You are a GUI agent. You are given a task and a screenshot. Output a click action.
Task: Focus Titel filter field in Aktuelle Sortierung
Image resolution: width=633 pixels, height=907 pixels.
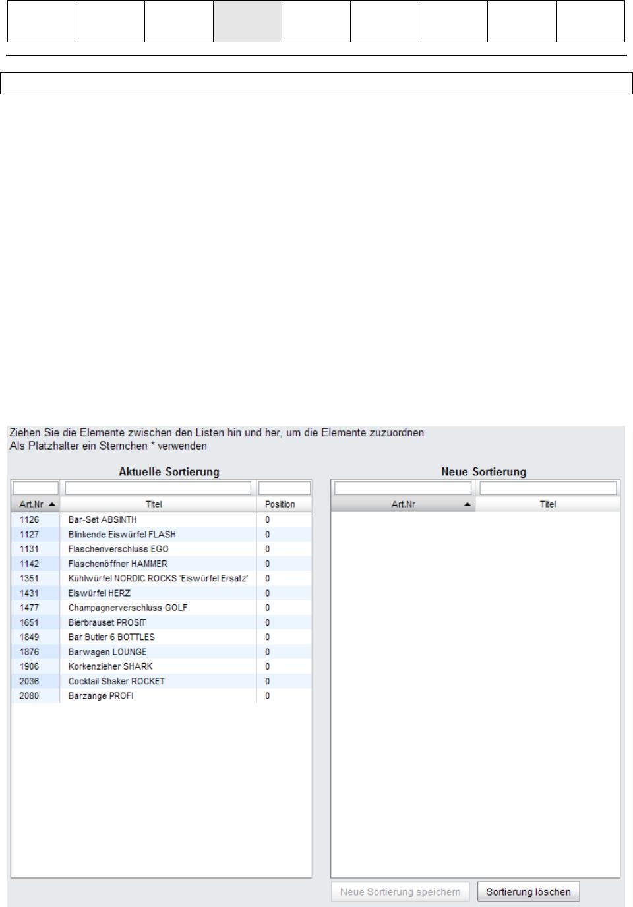(x=158, y=488)
